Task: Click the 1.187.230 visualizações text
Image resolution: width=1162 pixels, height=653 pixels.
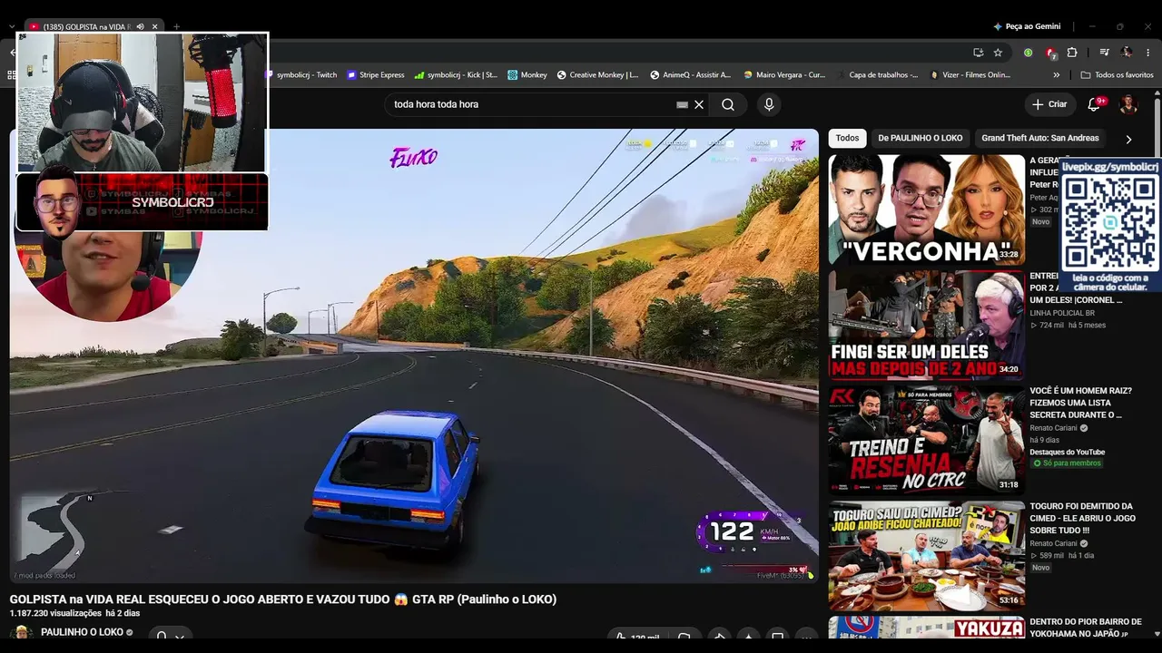Action: click(x=55, y=614)
